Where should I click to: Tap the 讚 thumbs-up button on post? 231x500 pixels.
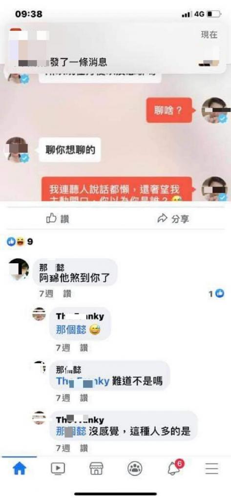tap(58, 219)
